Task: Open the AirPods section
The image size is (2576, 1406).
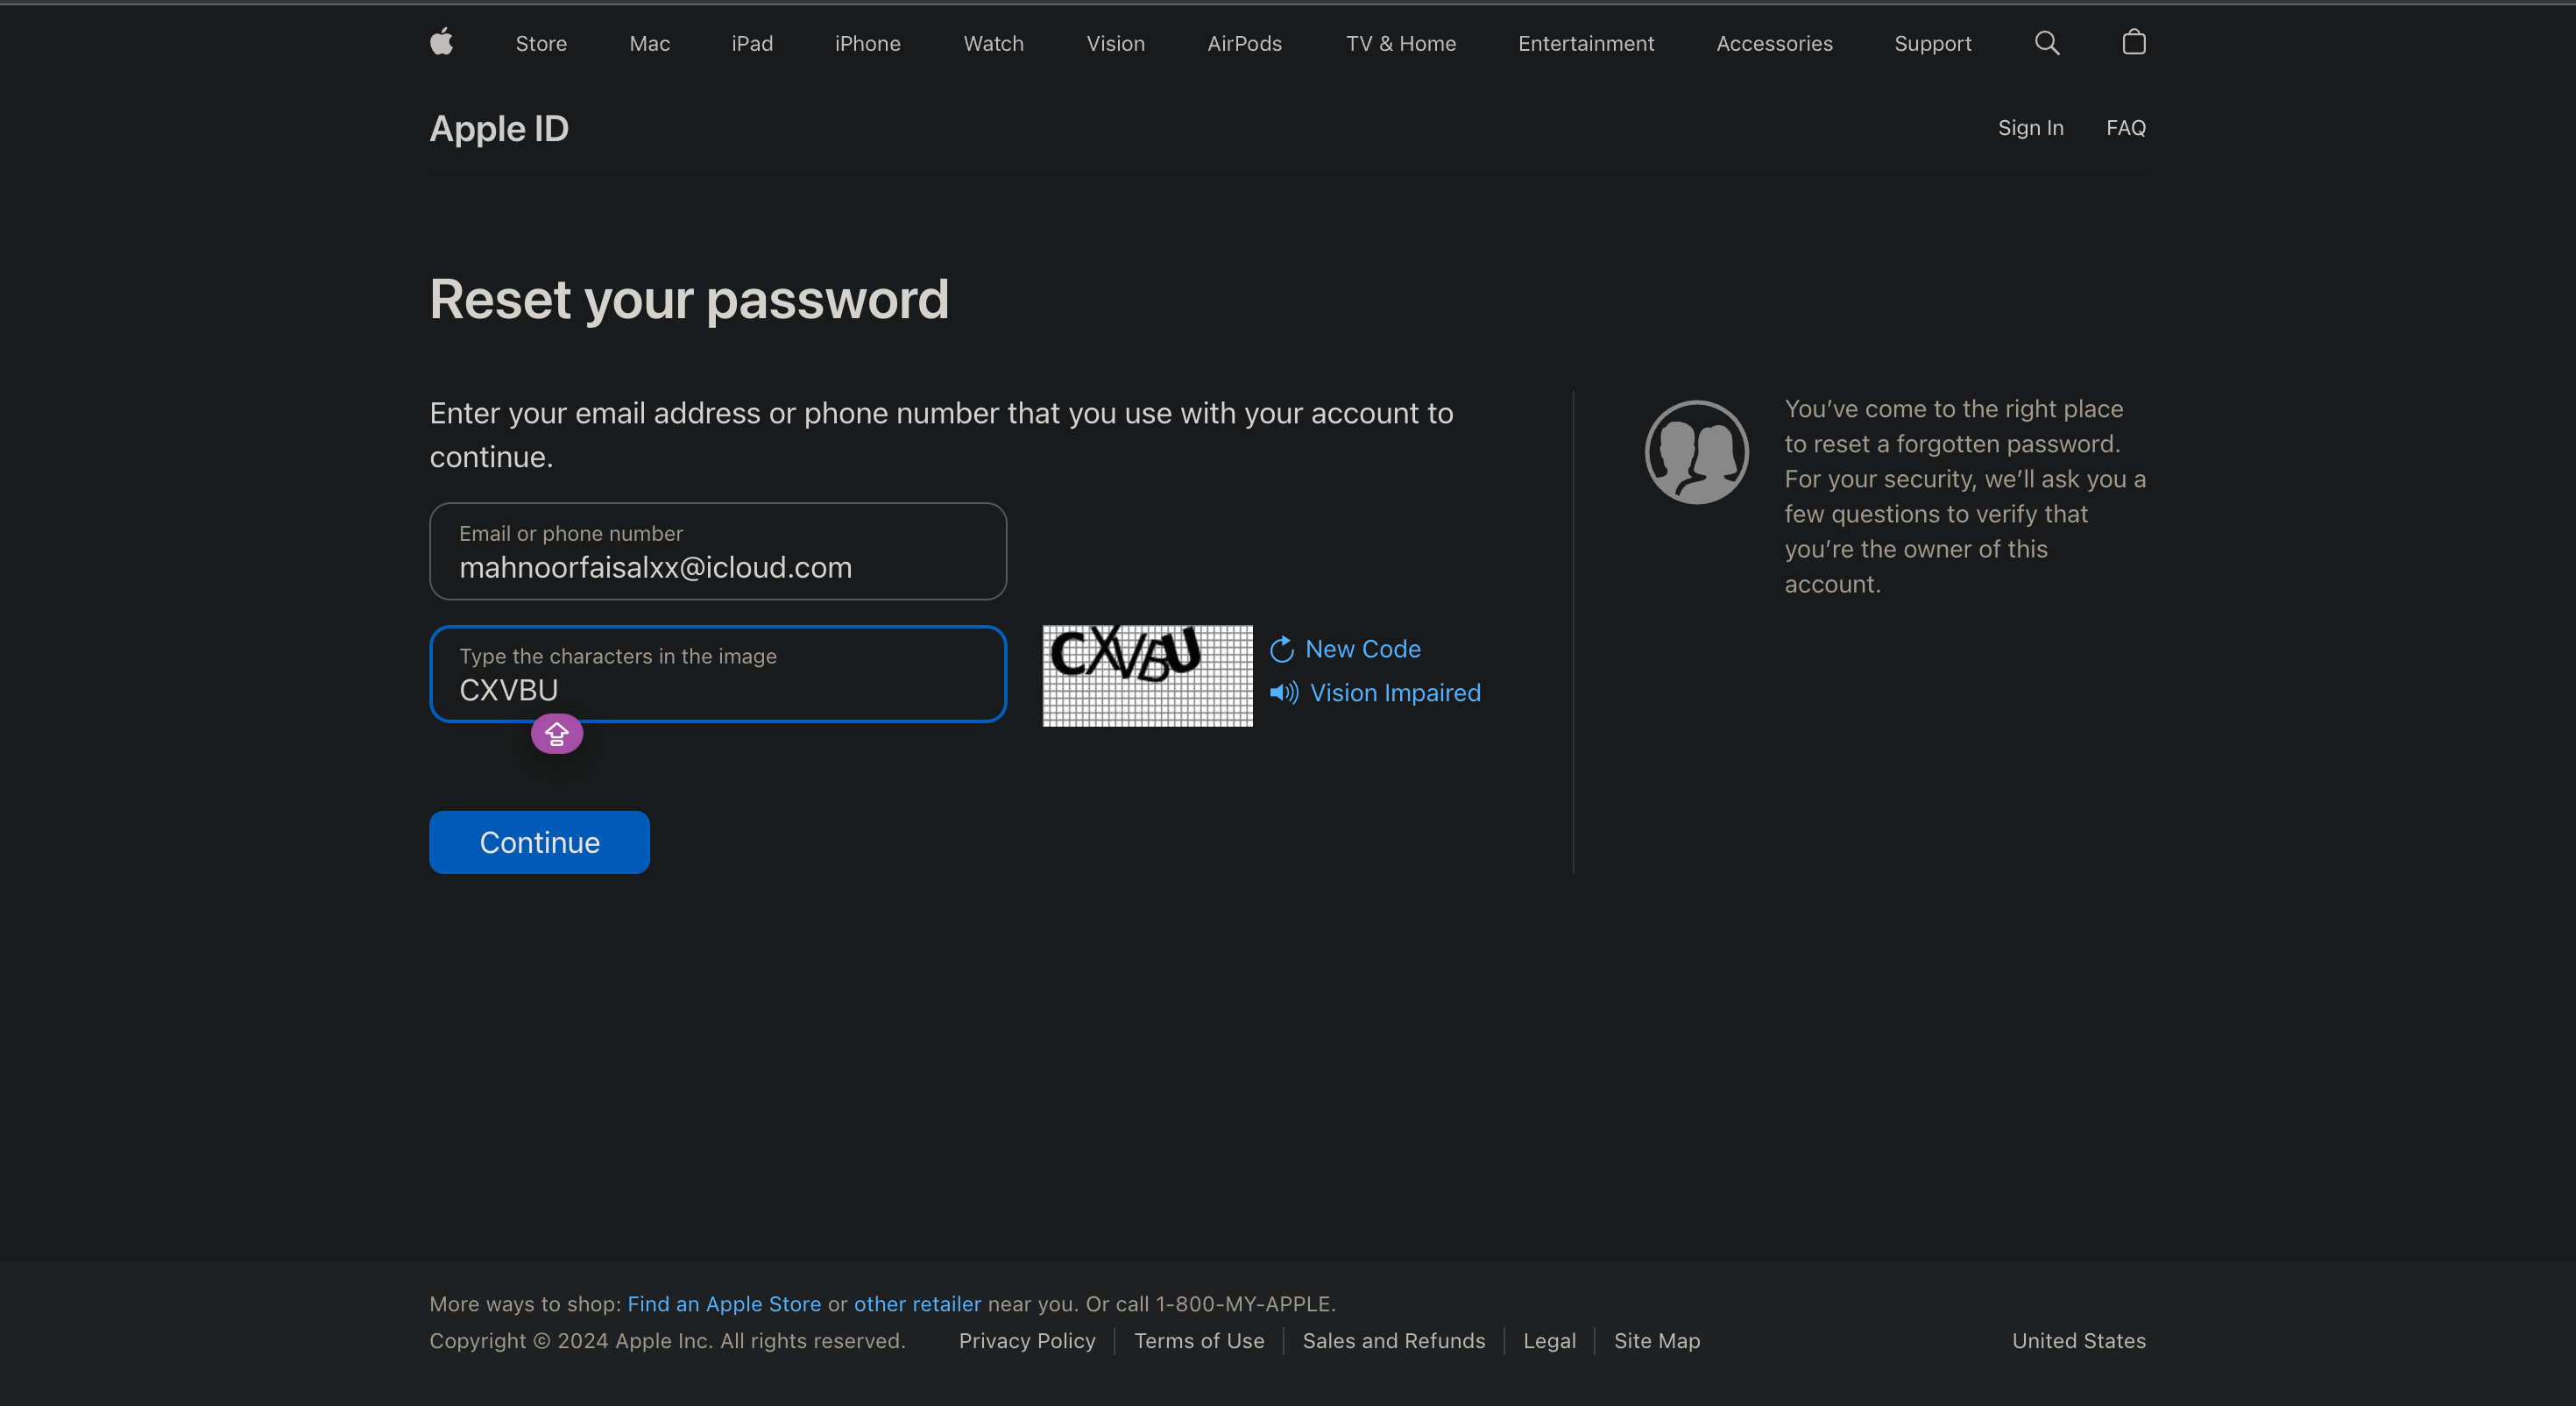Action: click(x=1245, y=43)
